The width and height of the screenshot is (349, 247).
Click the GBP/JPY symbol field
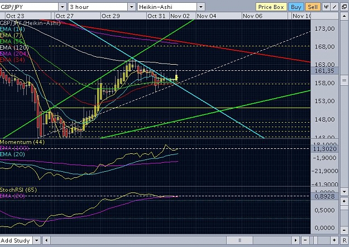(29, 7)
